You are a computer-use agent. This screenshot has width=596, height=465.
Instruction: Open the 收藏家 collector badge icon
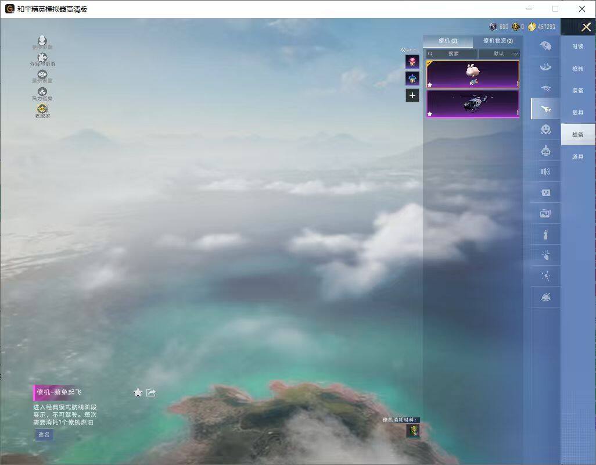pos(42,109)
